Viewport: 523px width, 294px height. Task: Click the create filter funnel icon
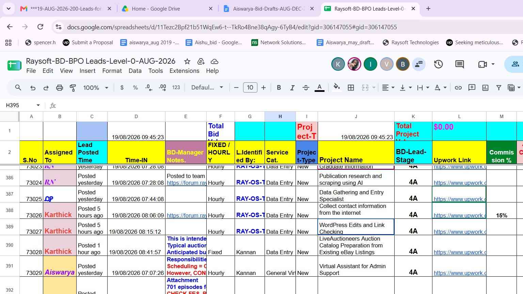click(x=498, y=88)
